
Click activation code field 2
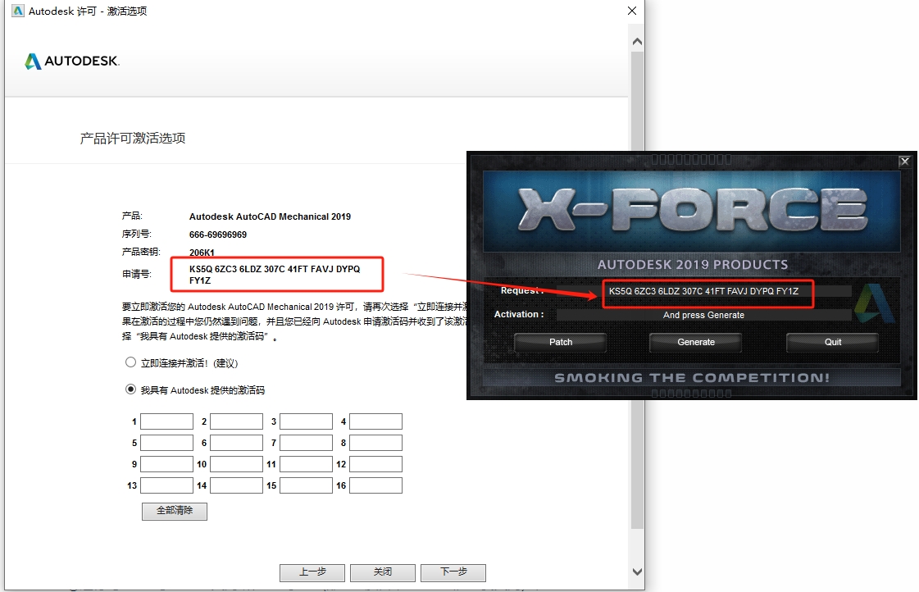point(237,421)
